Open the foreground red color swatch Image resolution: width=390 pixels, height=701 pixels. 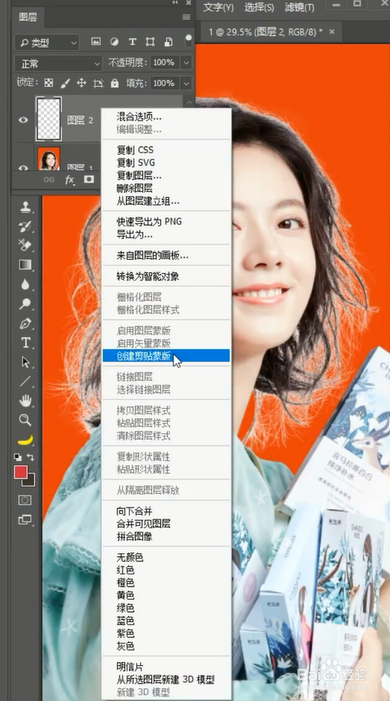(x=20, y=472)
